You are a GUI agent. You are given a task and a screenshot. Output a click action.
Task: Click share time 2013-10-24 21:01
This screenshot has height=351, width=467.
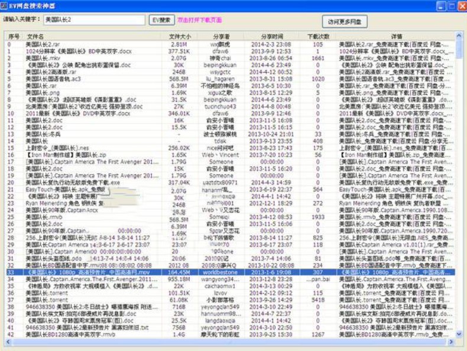pos(271,134)
